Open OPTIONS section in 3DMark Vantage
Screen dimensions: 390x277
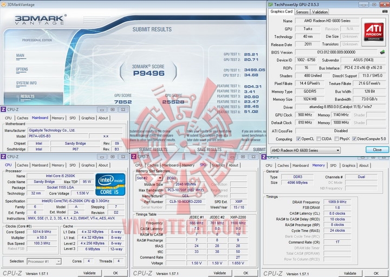(22, 69)
